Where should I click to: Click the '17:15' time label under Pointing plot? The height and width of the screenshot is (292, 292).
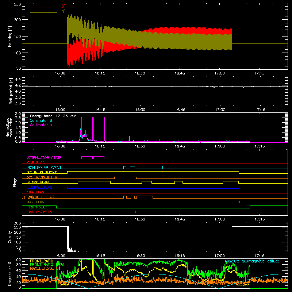pyautogui.click(x=260, y=73)
